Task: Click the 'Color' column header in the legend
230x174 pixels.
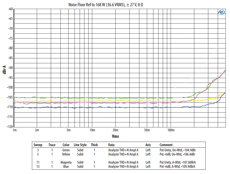Action: (x=66, y=145)
